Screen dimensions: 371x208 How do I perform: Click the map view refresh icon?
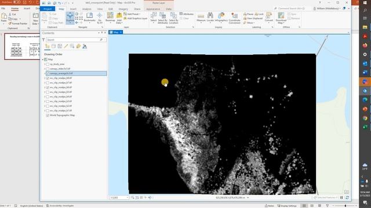click(347, 198)
